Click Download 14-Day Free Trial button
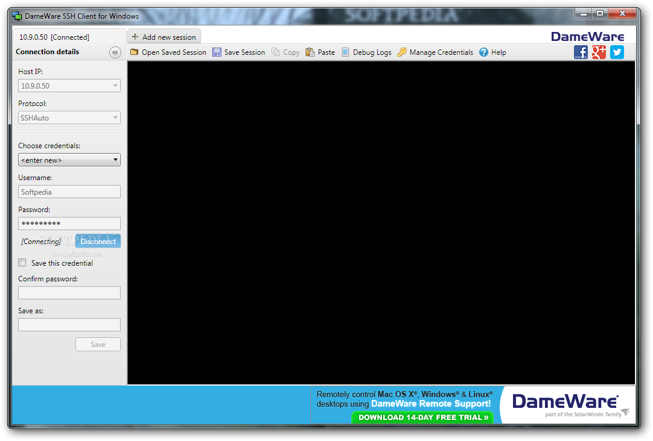The width and height of the screenshot is (653, 441). click(422, 418)
